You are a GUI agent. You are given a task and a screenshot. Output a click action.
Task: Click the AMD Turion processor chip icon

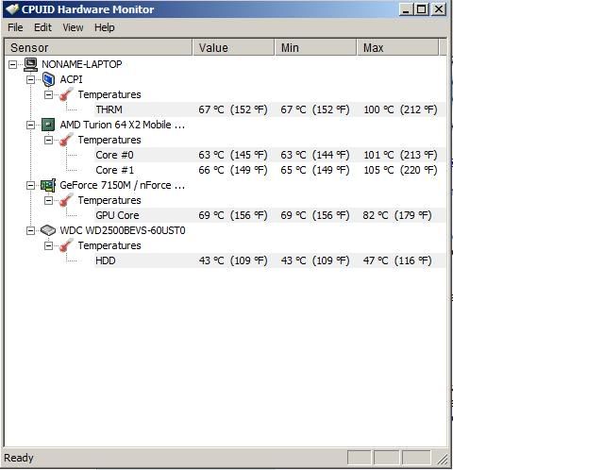[x=48, y=125]
